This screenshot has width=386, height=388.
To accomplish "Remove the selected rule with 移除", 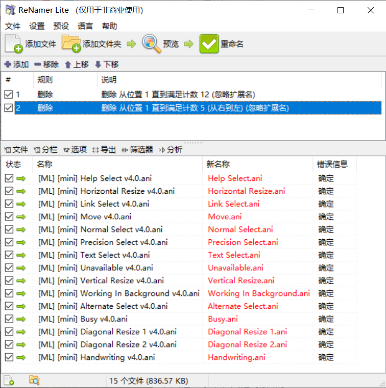I will (46, 64).
